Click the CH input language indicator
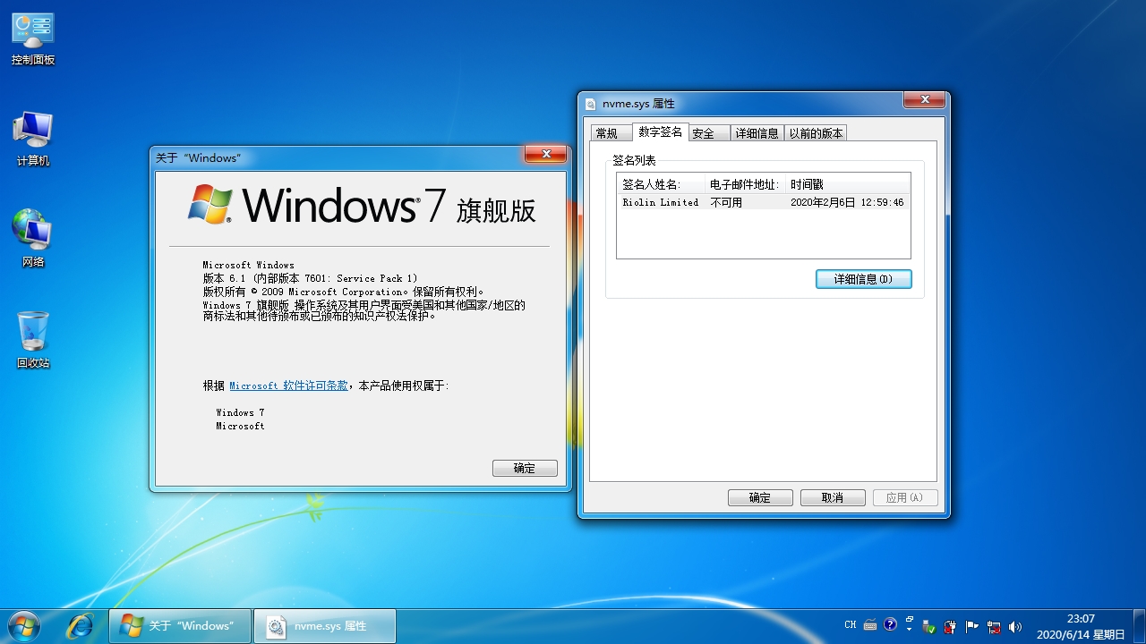The image size is (1146, 644). (851, 625)
